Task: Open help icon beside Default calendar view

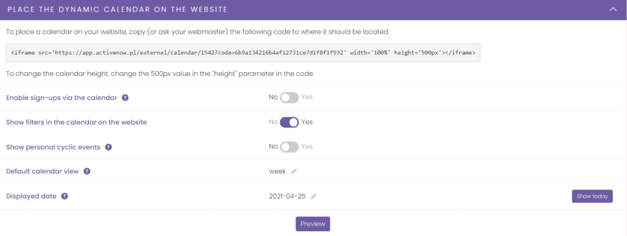Action: click(87, 171)
